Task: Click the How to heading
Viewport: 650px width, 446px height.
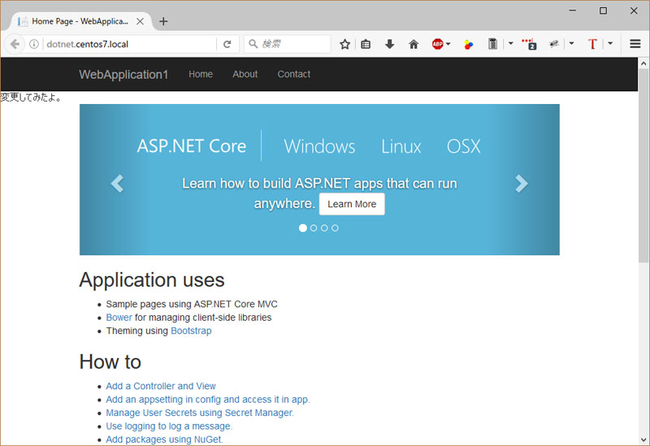Action: (110, 362)
